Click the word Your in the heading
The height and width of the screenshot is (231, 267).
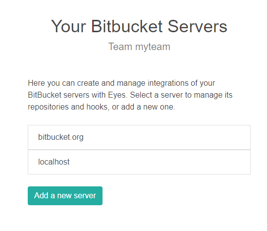tap(69, 27)
